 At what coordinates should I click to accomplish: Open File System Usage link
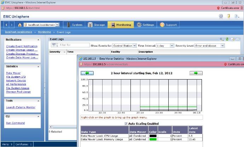[18, 88]
